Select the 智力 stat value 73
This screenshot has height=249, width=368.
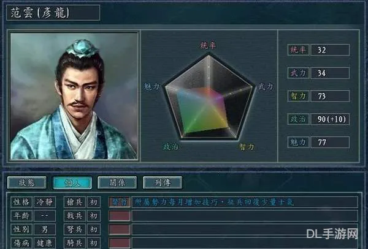(x=330, y=96)
